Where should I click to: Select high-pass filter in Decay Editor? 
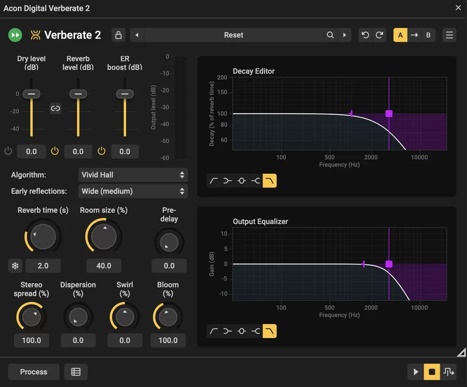click(213, 181)
